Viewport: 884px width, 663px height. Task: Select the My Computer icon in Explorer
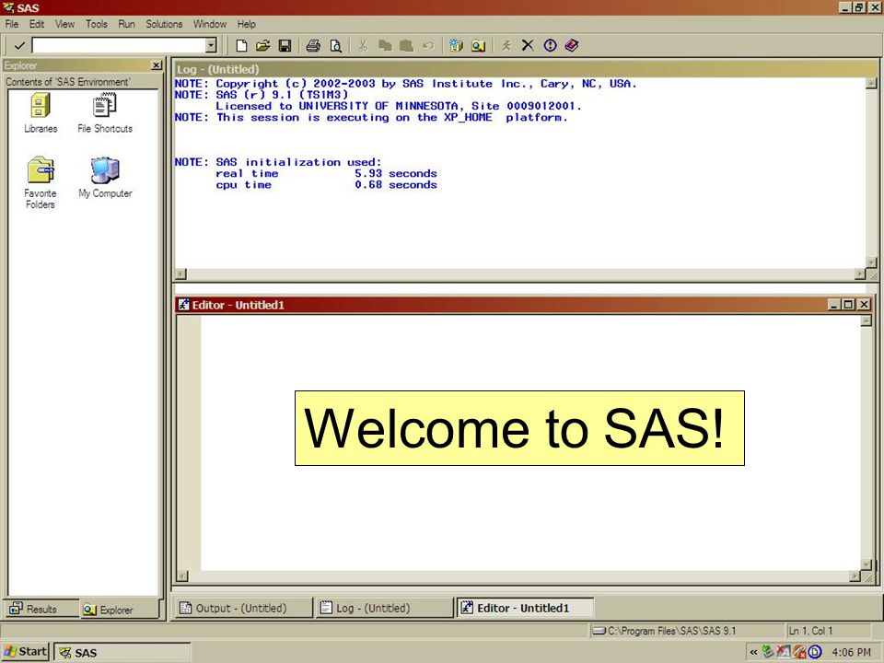coord(105,177)
